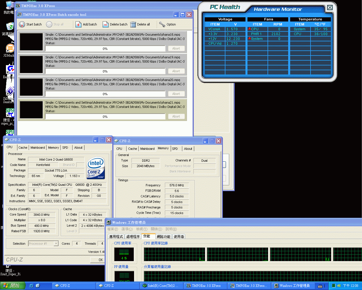Image resolution: width=362 pixels, height=290 pixels.
Task: Open the 說明(H) menu in Task Manager
Action: [171, 229]
